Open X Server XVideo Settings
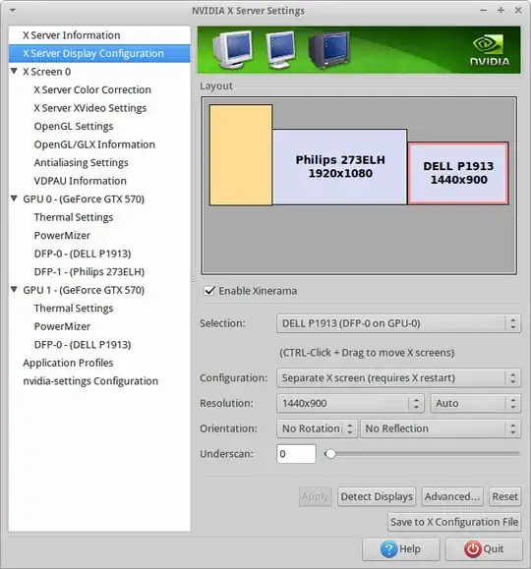The width and height of the screenshot is (531, 569). tap(90, 108)
